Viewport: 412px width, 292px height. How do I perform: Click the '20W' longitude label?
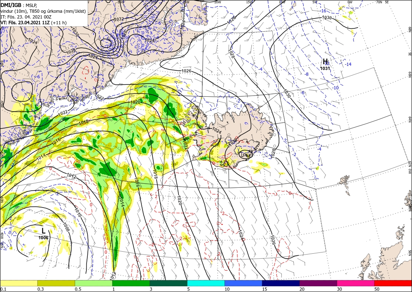coord(217,2)
